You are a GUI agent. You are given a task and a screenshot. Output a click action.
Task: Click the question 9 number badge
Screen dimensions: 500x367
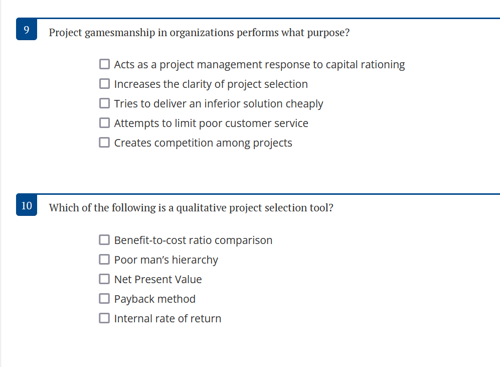[x=26, y=29]
